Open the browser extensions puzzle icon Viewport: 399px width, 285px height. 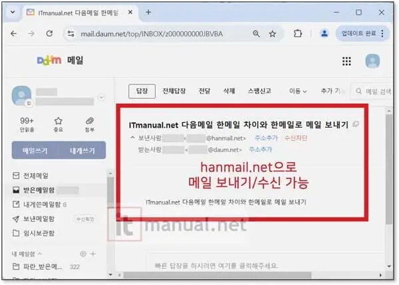[x=297, y=34]
